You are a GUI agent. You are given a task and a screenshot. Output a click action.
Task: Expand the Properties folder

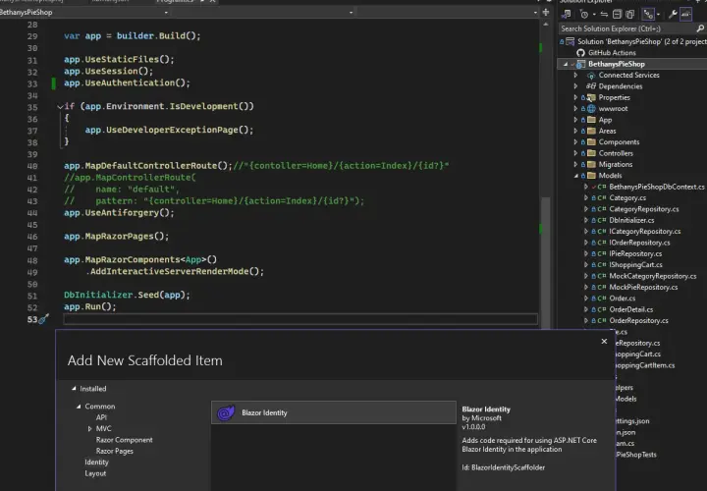[x=575, y=97]
